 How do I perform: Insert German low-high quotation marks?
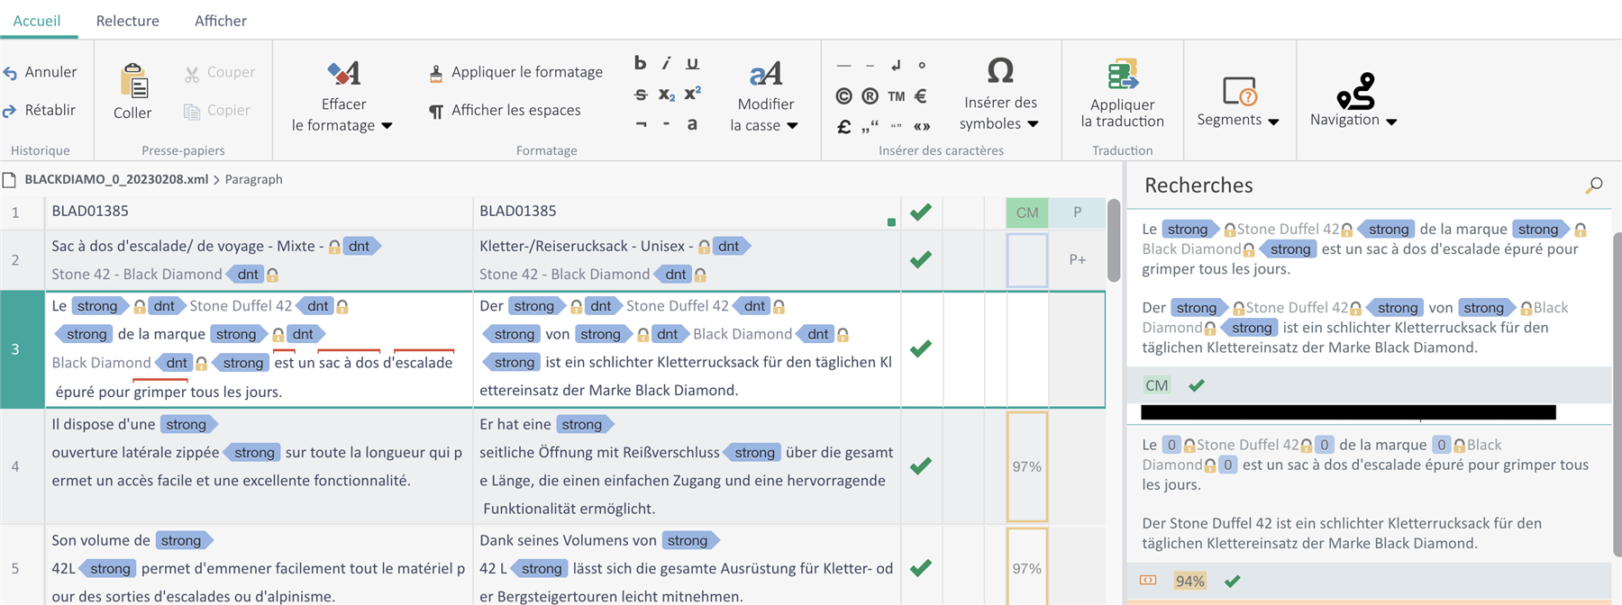(870, 126)
